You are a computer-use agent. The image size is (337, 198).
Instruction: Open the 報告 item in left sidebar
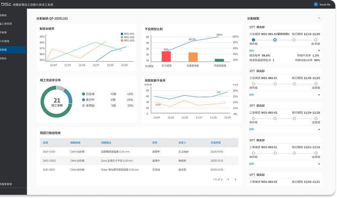(x=12, y=58)
